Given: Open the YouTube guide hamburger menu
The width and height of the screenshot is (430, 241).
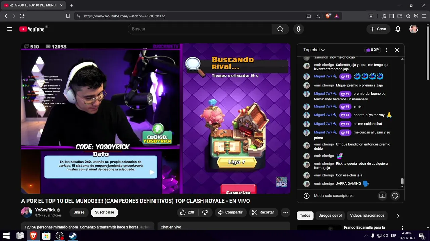Looking at the screenshot, I should 10,29.
